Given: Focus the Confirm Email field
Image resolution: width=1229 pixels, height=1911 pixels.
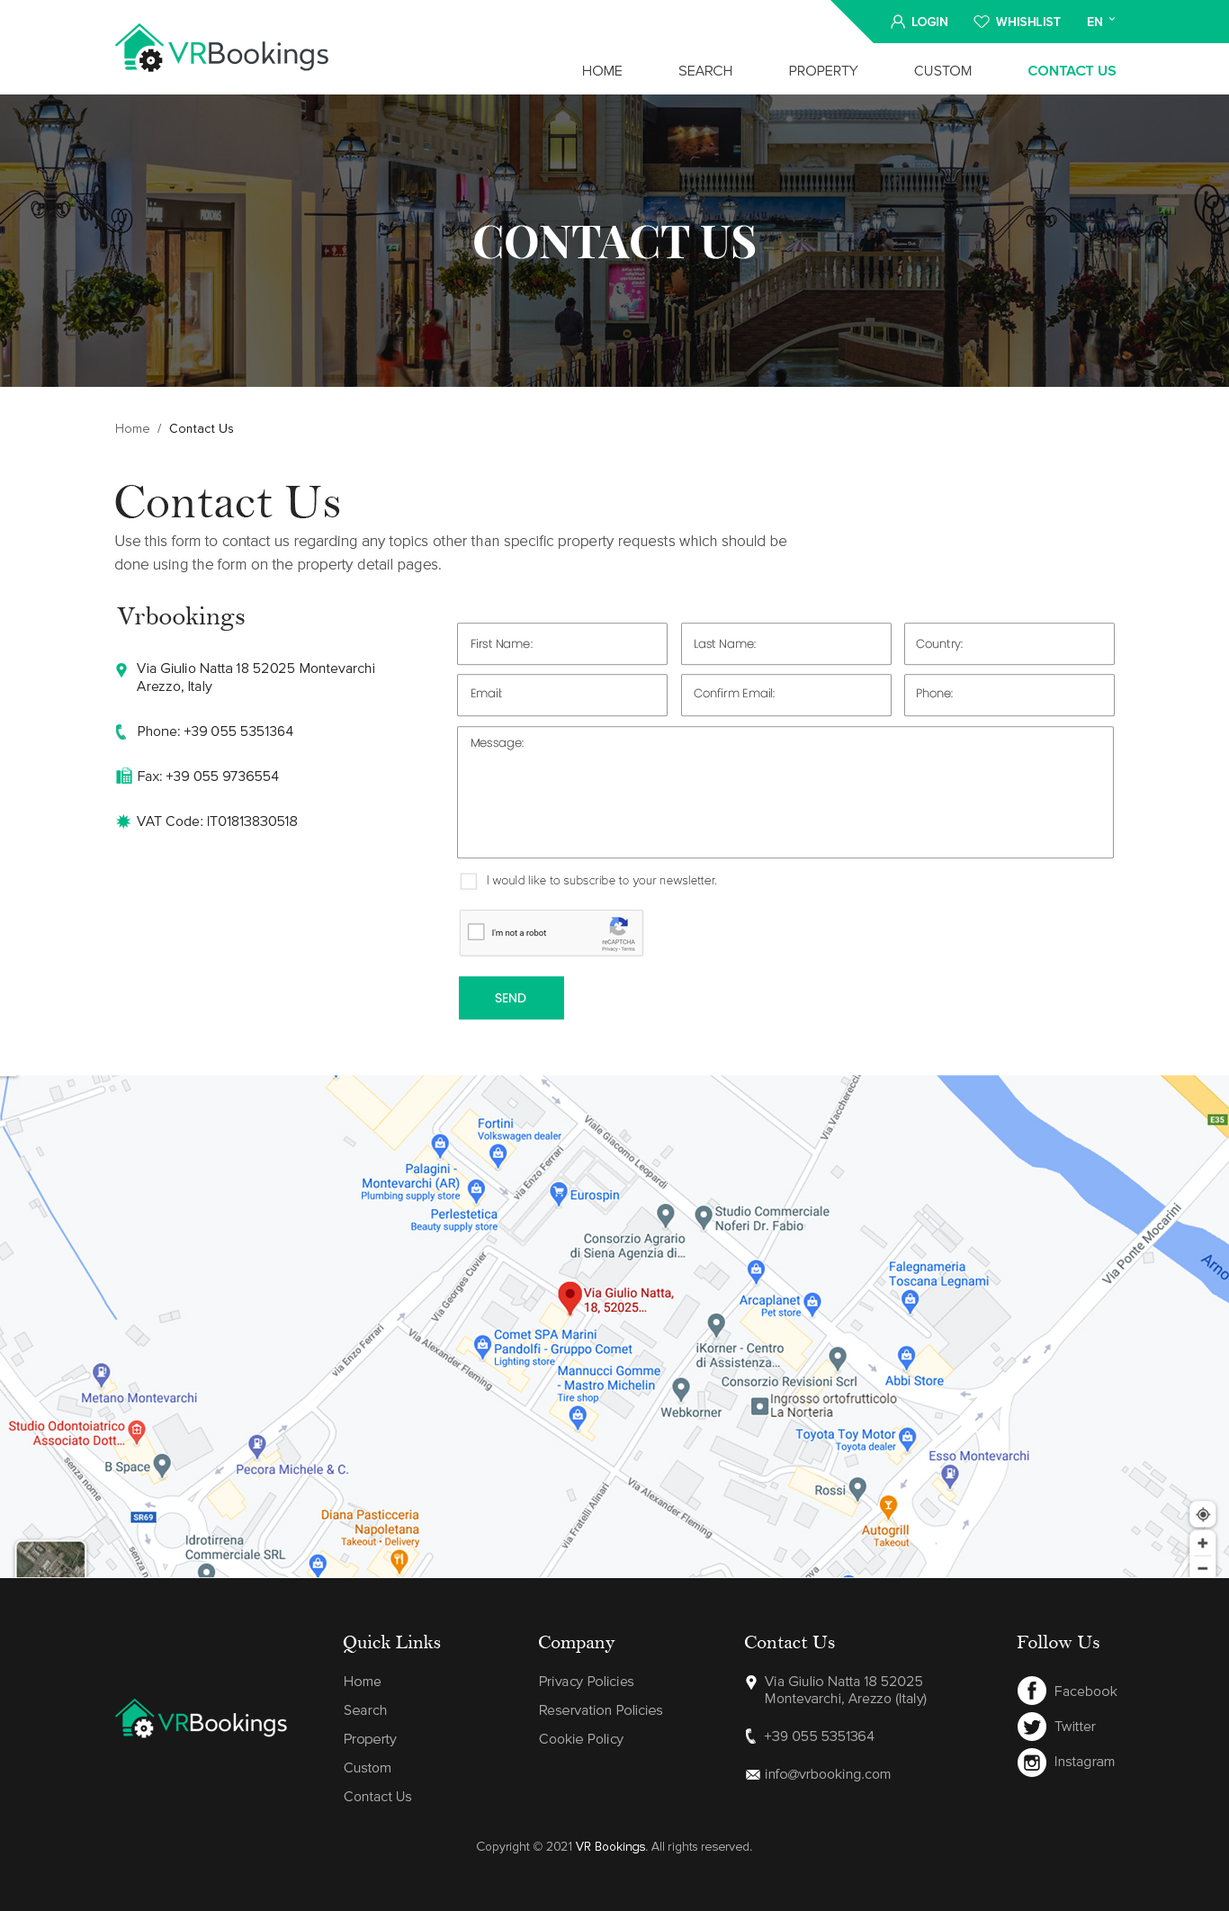Looking at the screenshot, I should tap(786, 695).
